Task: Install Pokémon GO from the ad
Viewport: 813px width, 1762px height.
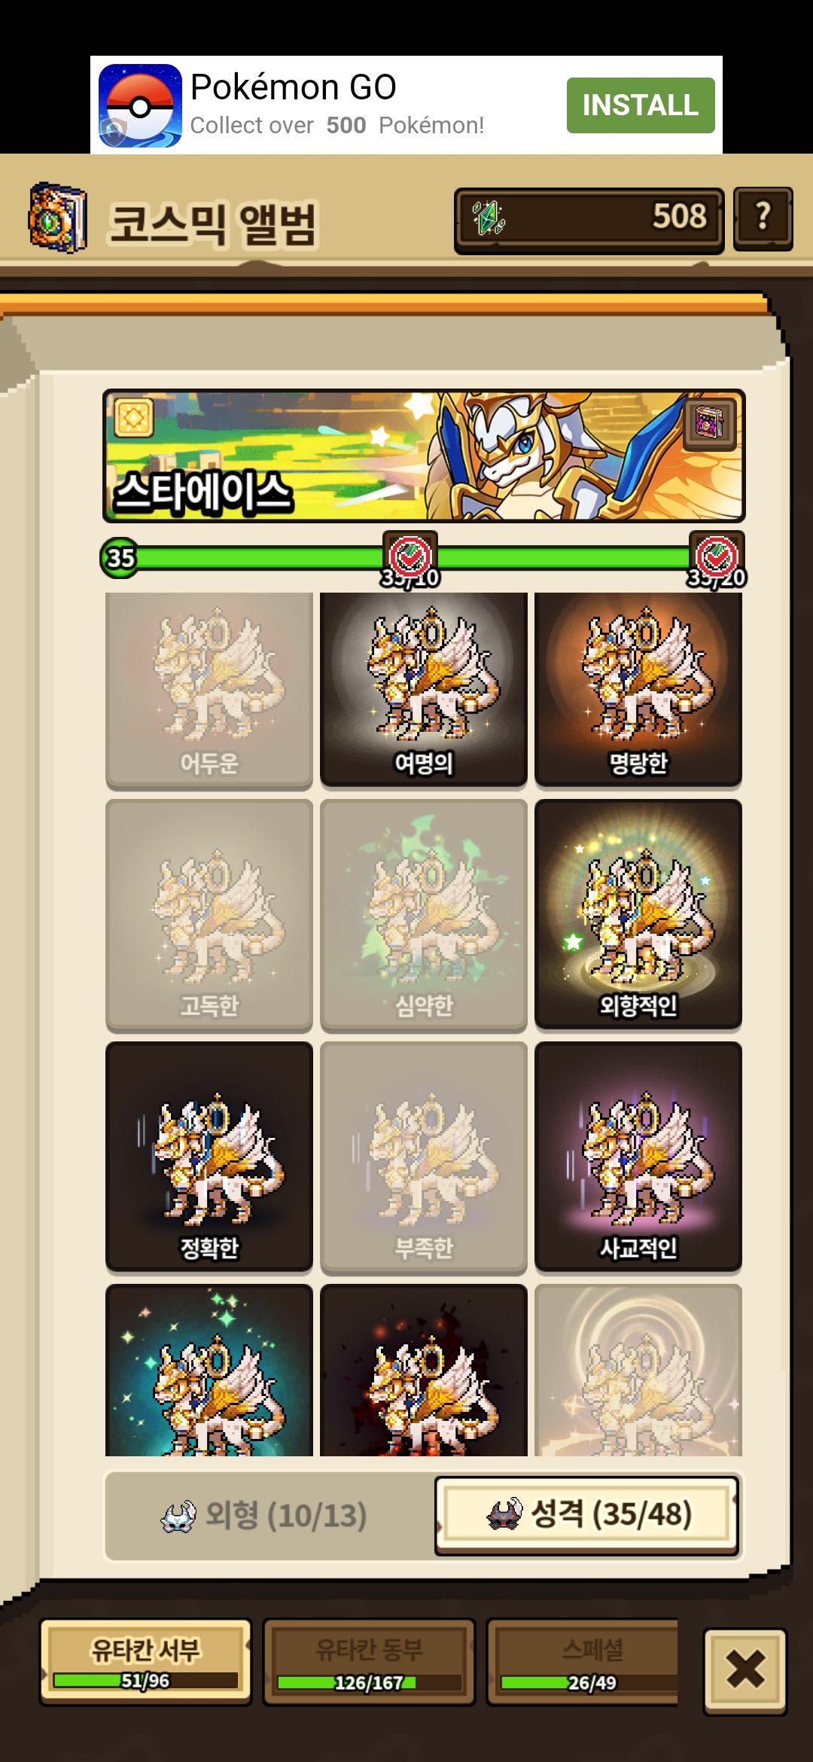Action: [x=641, y=105]
